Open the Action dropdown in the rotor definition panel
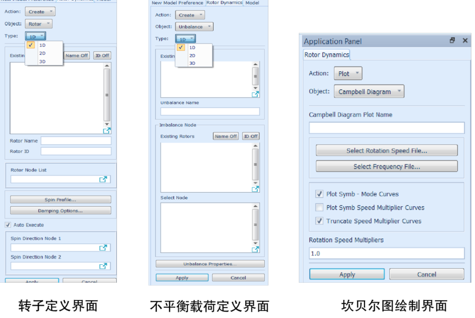475x318 pixels. (x=40, y=12)
